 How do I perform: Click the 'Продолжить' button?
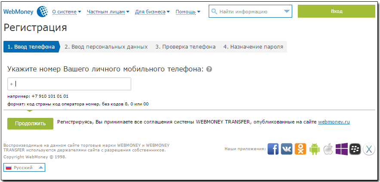[x=30, y=123]
